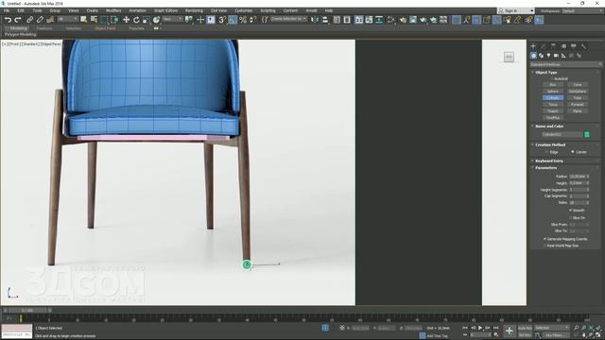Select the Select and Rotate tool
This screenshot has height=340, width=605.
[136, 19]
